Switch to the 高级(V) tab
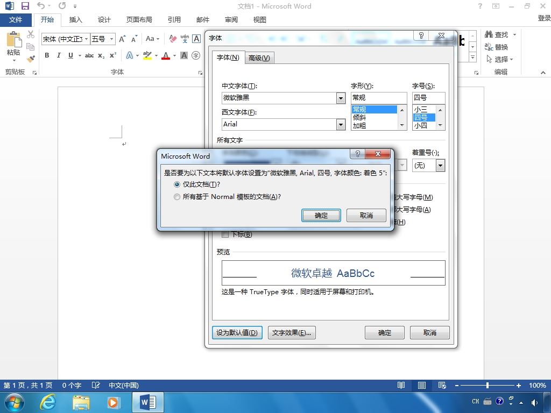Screen dimensions: 551x413 [259, 58]
